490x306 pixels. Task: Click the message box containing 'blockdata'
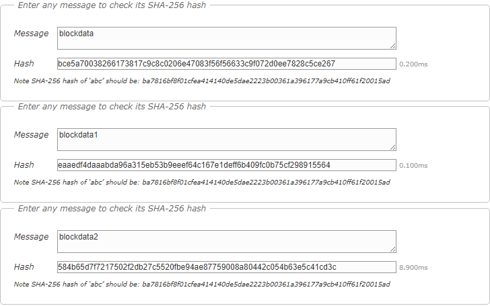tap(226, 38)
